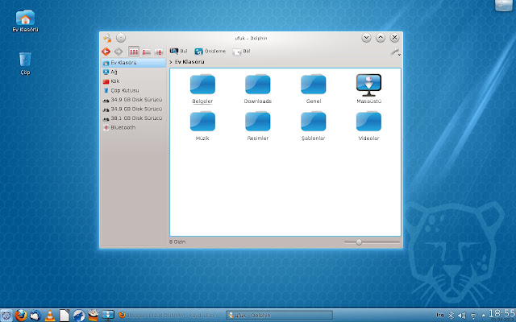The image size is (516, 322).
Task: Click Ev Klasörü in location bar
Action: [x=189, y=62]
